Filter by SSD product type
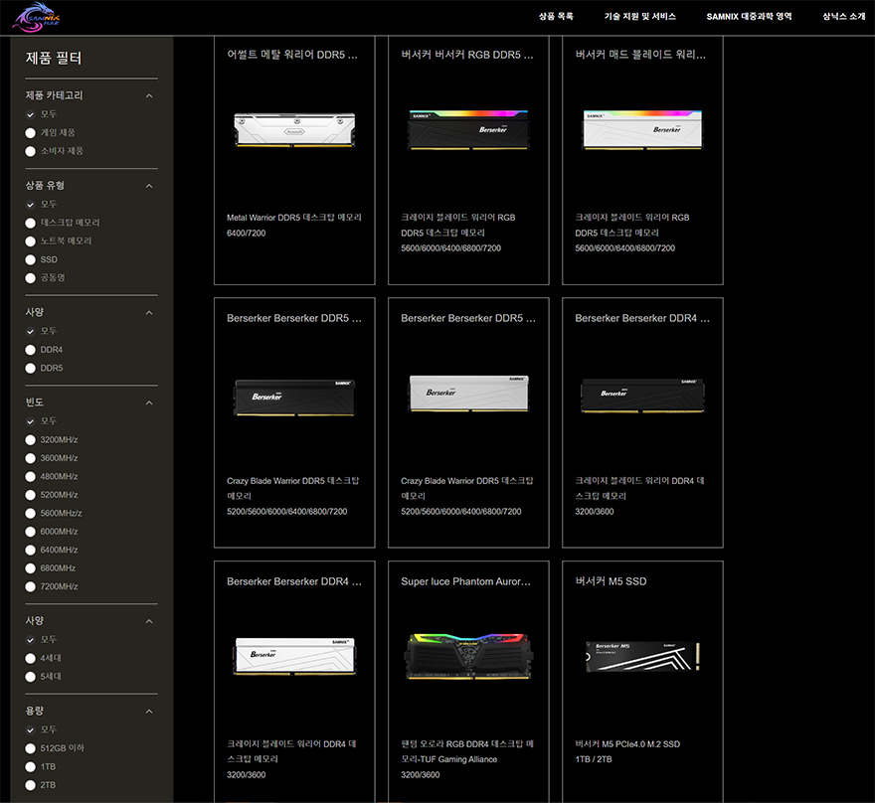Screen dimensions: 875x803 pyautogui.click(x=30, y=259)
